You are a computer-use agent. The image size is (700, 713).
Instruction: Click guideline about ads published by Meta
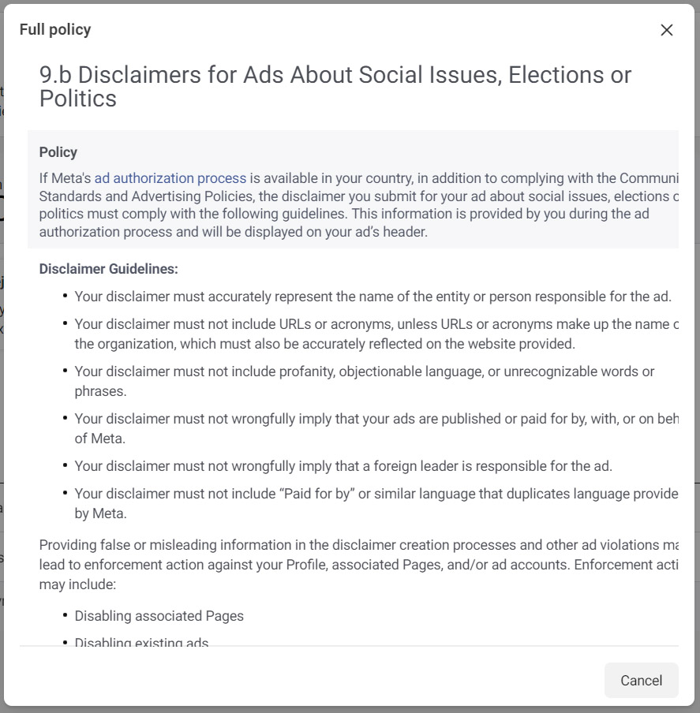click(372, 428)
